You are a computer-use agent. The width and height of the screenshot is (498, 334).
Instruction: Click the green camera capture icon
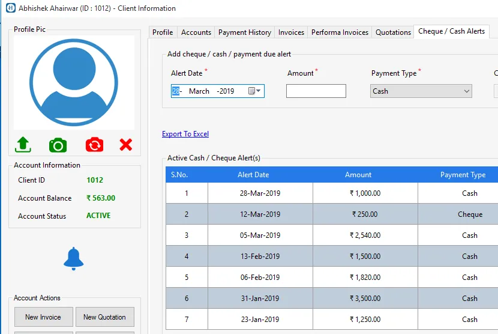(x=58, y=145)
